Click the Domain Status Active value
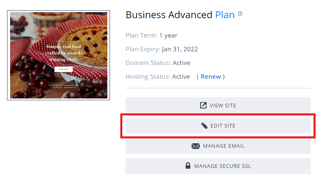 point(181,63)
